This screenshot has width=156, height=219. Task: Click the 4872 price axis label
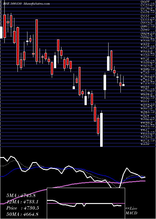pyautogui.click(x=145, y=58)
